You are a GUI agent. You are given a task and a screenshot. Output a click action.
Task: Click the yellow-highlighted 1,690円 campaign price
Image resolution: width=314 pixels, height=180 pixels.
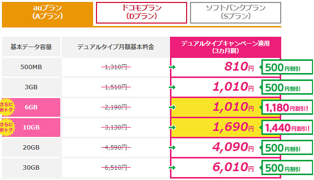[x=233, y=127]
